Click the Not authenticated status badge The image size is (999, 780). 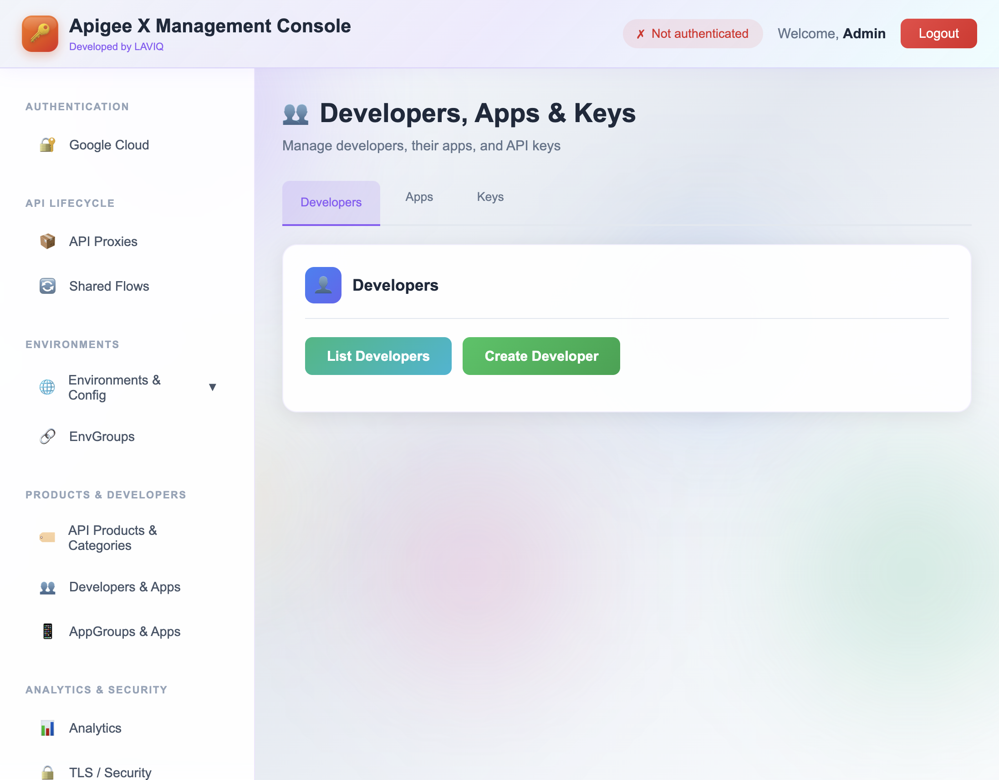692,33
